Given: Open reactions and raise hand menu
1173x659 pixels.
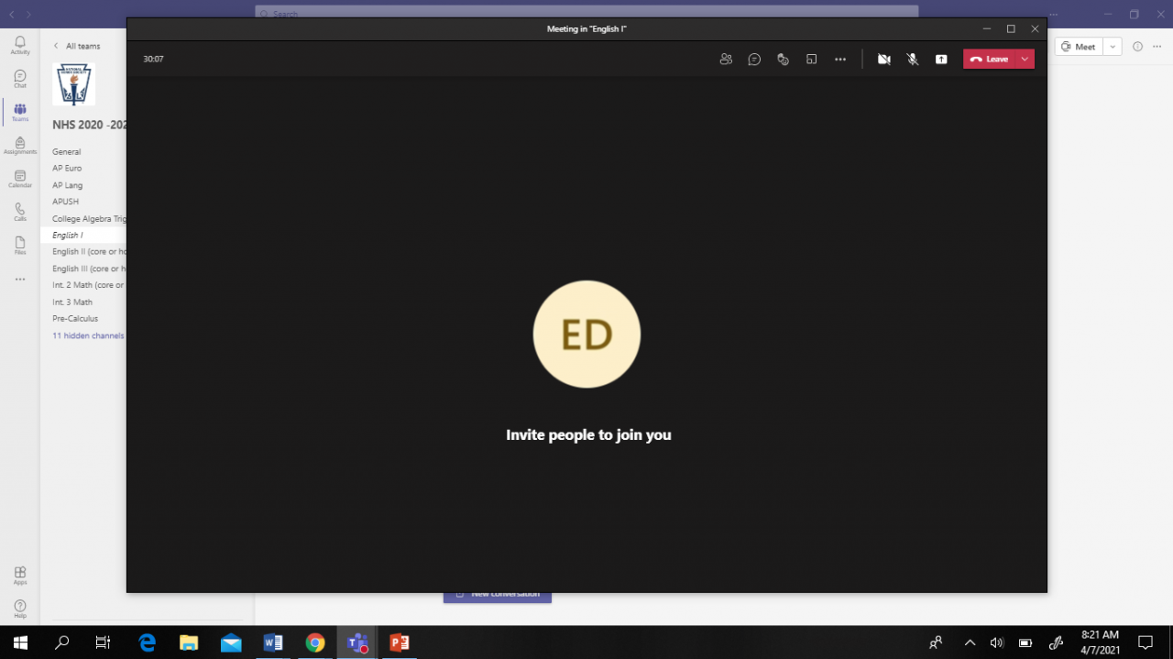Looking at the screenshot, I should coord(783,59).
